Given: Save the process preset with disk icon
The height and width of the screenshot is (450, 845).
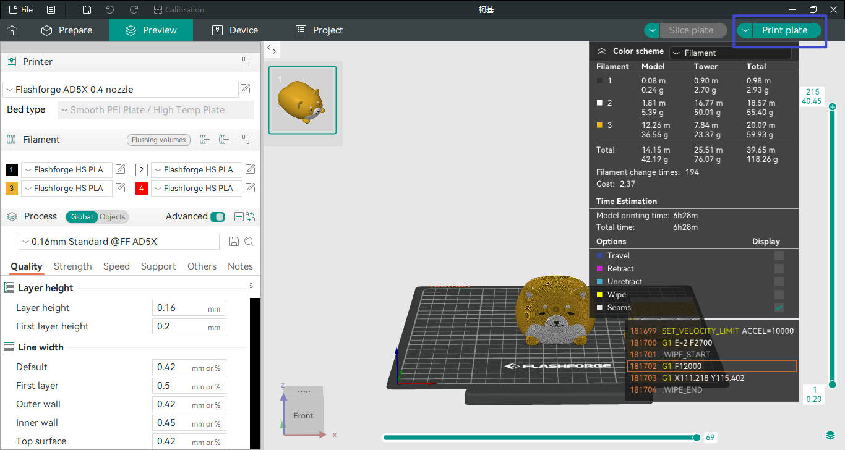Looking at the screenshot, I should [x=234, y=242].
